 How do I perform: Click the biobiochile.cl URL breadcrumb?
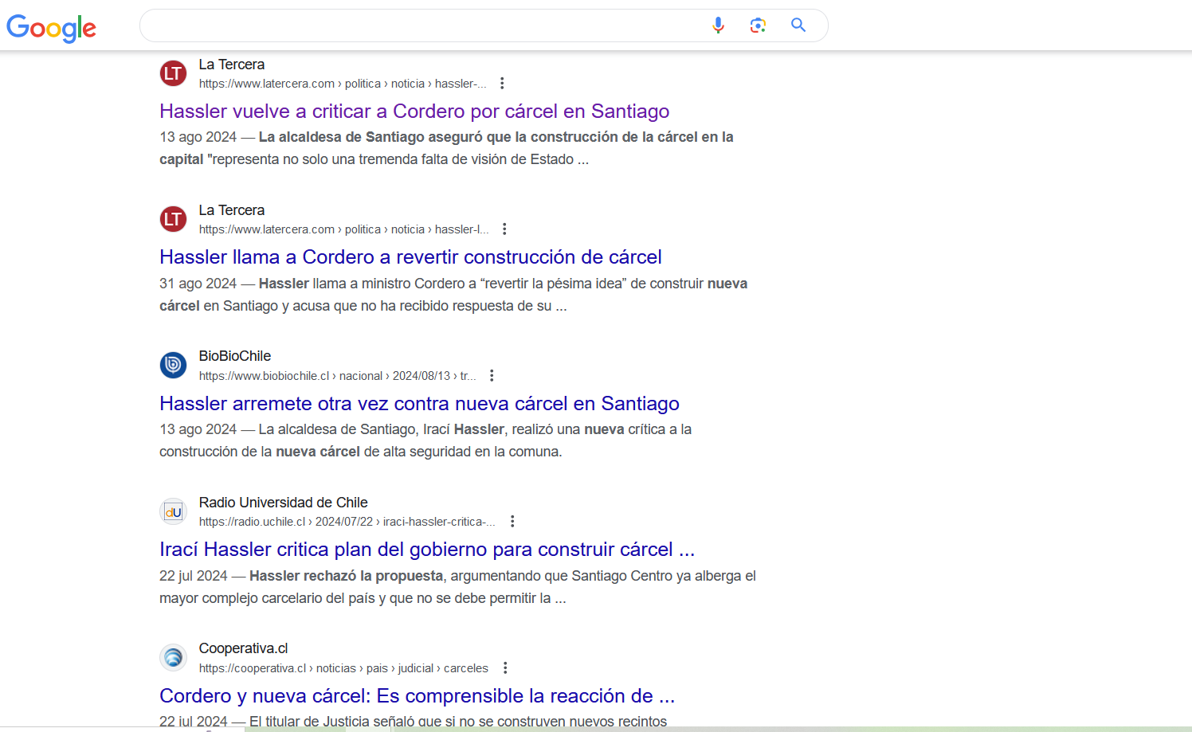[338, 376]
